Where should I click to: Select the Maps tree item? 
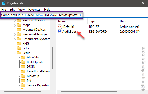tap(26, 25)
